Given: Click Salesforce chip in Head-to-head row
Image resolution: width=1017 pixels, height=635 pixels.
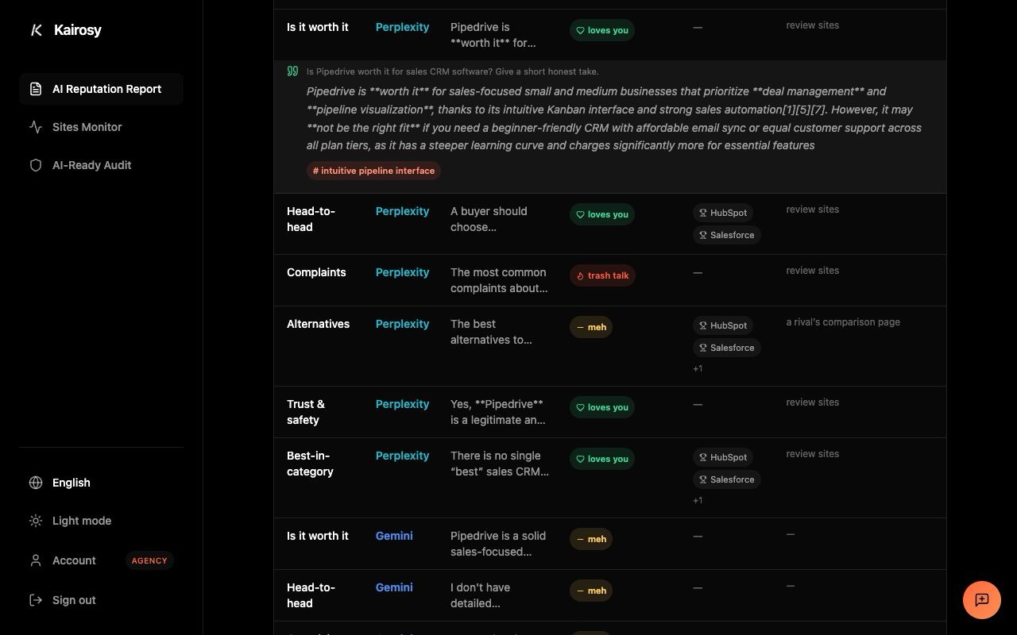Looking at the screenshot, I should pos(727,235).
